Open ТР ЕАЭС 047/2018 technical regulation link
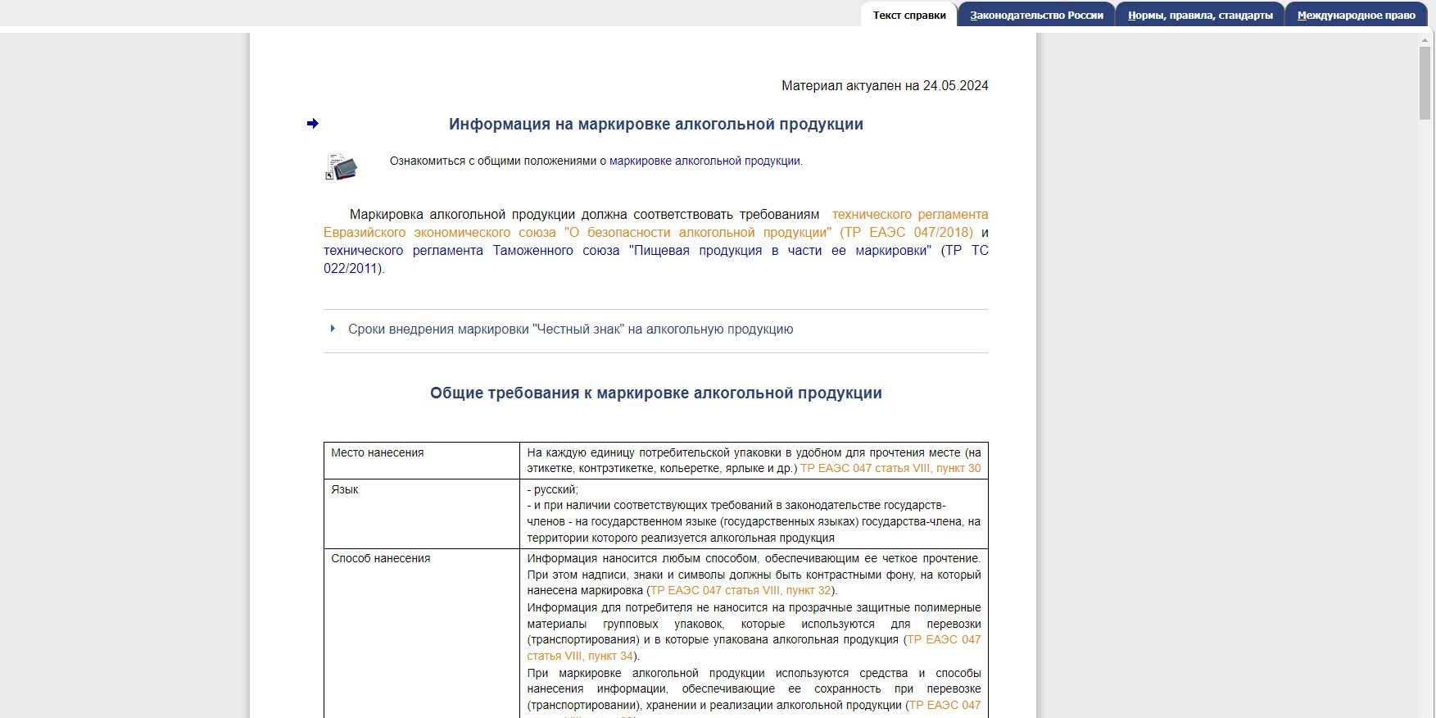The width and height of the screenshot is (1436, 718). pyautogui.click(x=656, y=224)
